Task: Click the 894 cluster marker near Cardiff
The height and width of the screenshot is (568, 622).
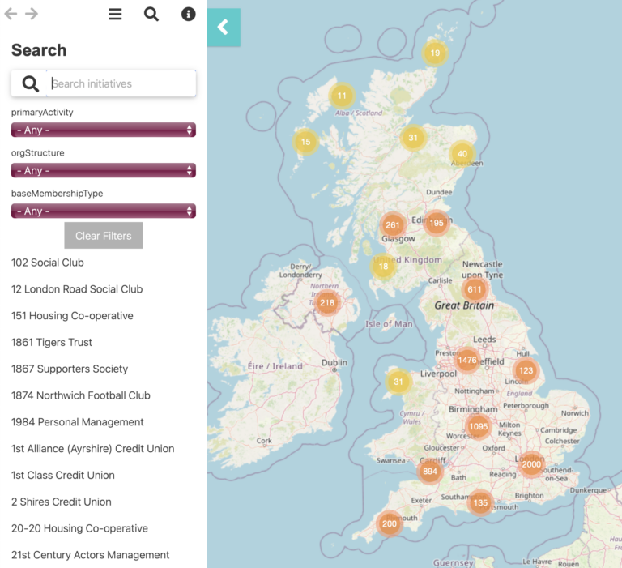Action: tap(430, 472)
